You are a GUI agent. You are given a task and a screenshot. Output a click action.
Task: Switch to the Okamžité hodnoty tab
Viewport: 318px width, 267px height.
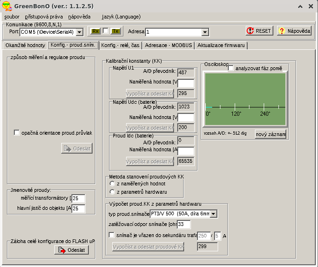(25, 46)
